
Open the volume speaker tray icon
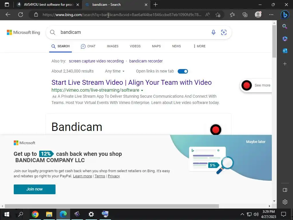click(x=256, y=214)
